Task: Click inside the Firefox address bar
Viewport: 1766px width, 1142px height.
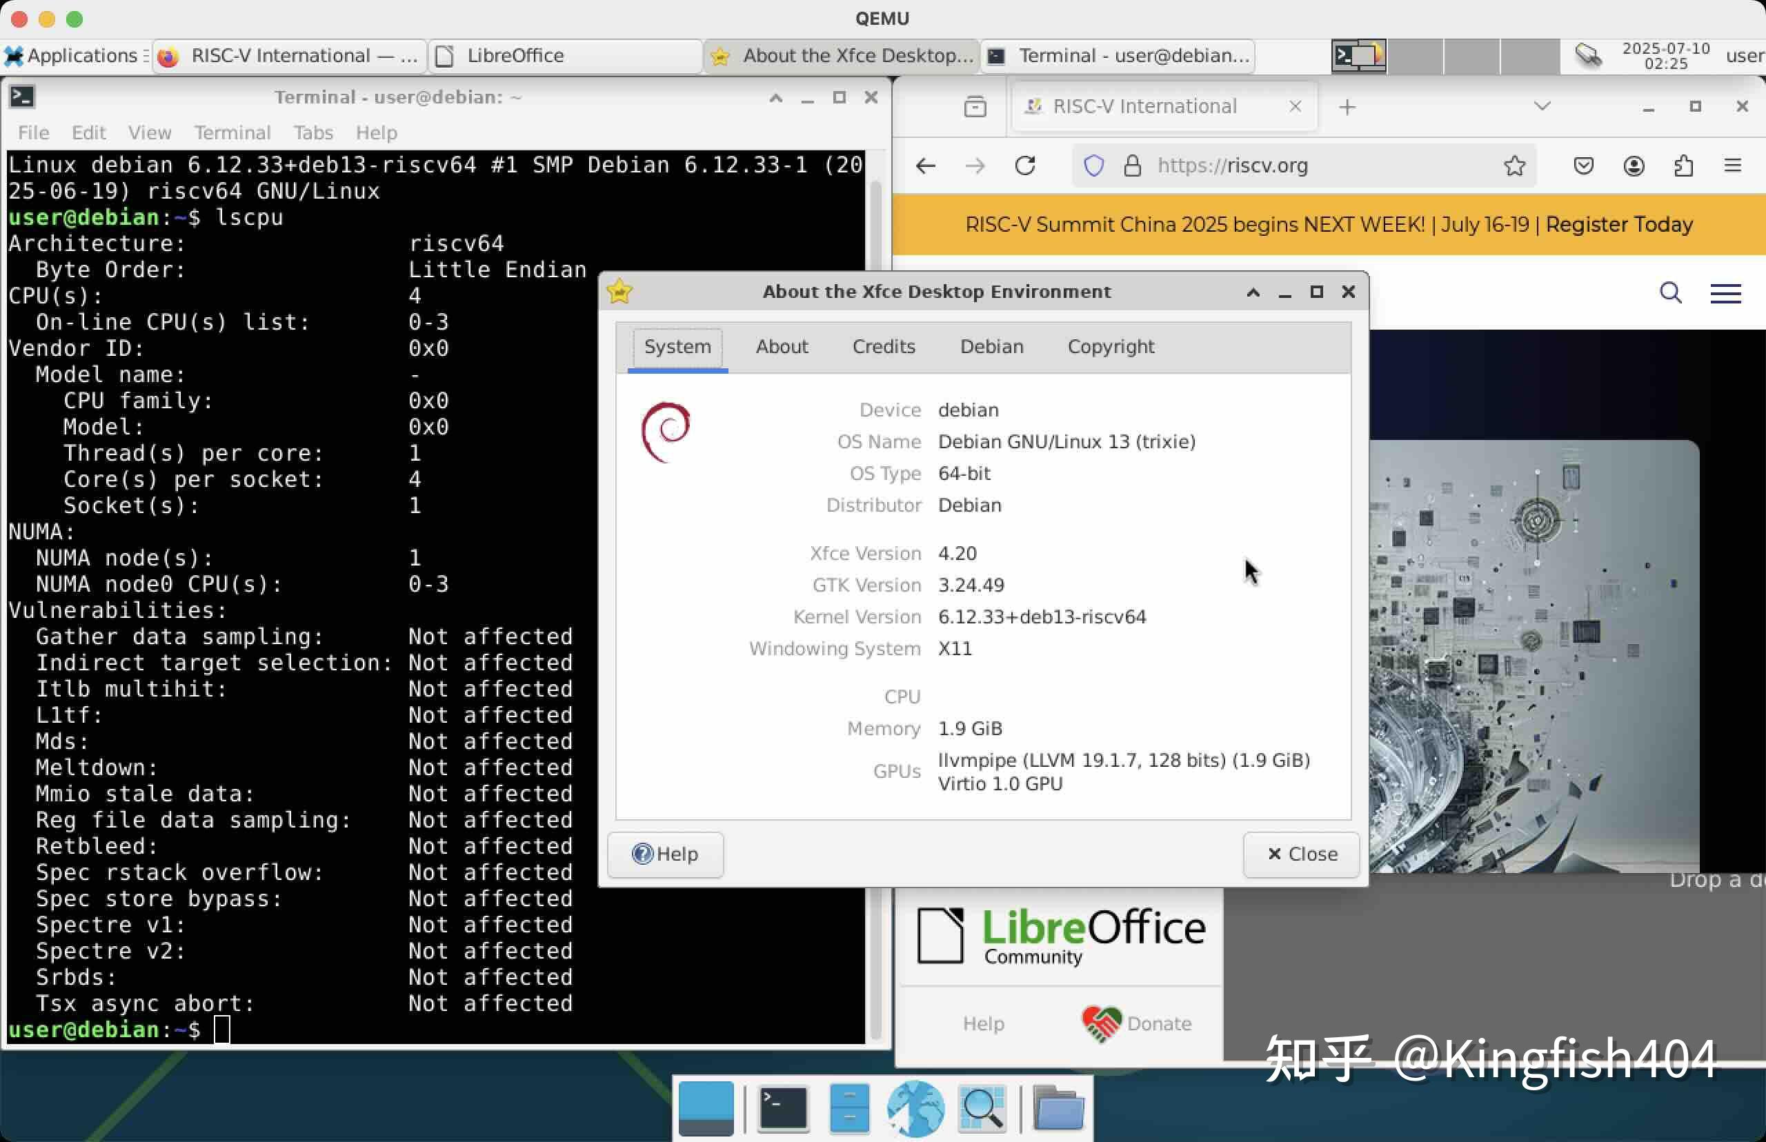Action: (1298, 166)
